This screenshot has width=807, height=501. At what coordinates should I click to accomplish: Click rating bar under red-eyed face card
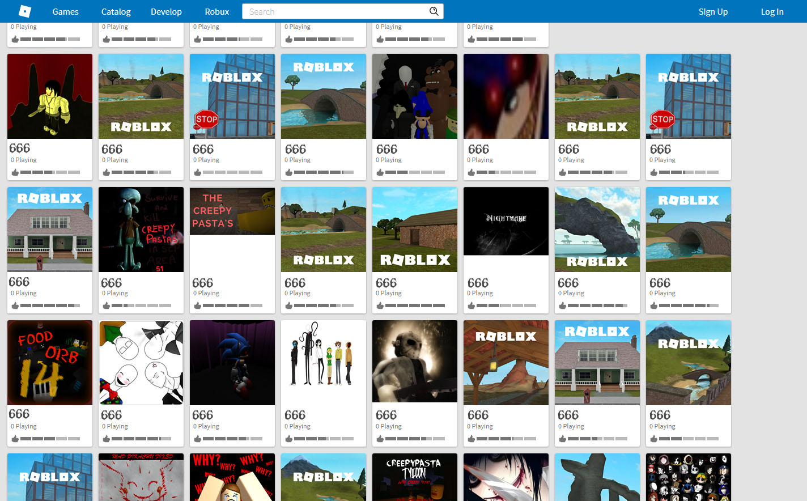click(506, 172)
